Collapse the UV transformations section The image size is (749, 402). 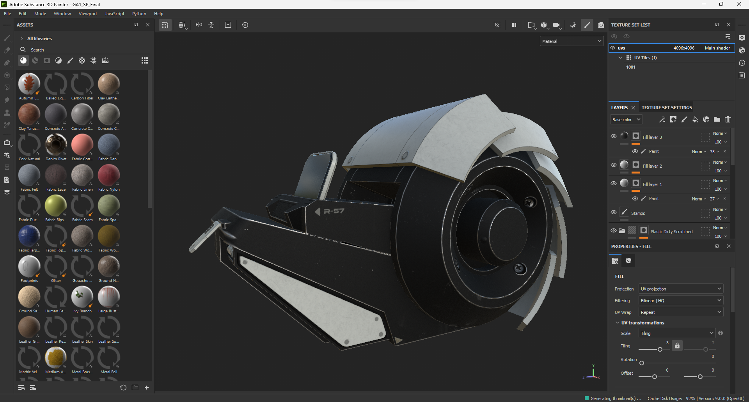[x=618, y=323]
